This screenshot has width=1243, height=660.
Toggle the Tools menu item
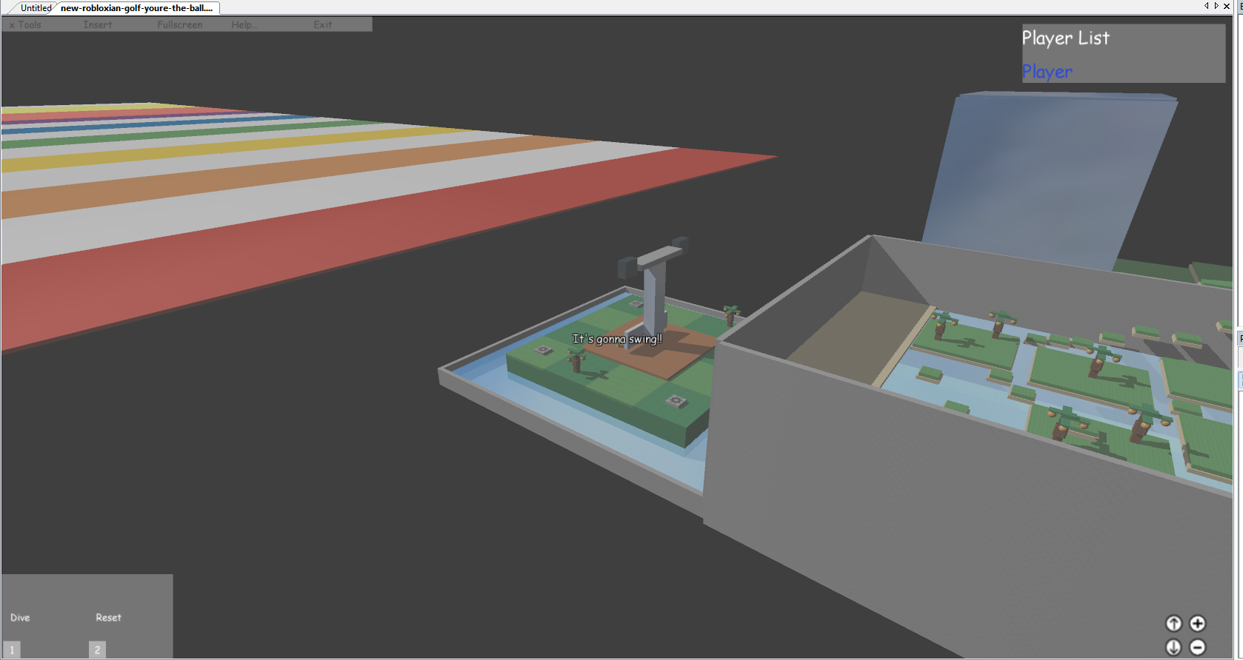pyautogui.click(x=26, y=24)
